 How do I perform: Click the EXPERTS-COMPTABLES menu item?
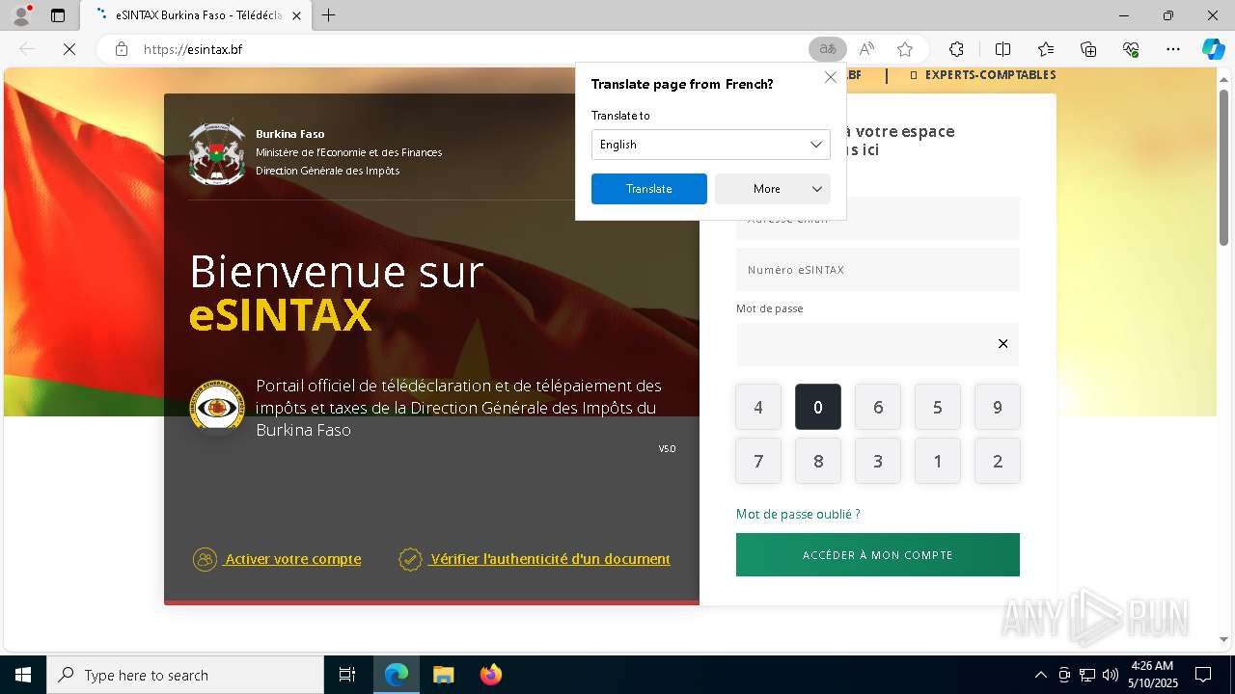click(x=982, y=75)
